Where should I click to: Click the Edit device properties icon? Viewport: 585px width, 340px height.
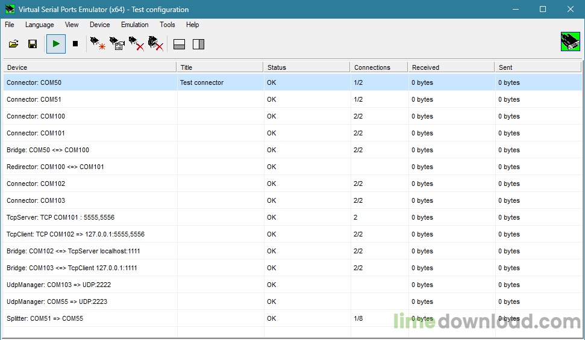(x=117, y=44)
